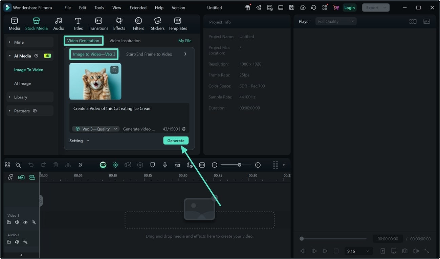Open the Effects tab

(119, 24)
